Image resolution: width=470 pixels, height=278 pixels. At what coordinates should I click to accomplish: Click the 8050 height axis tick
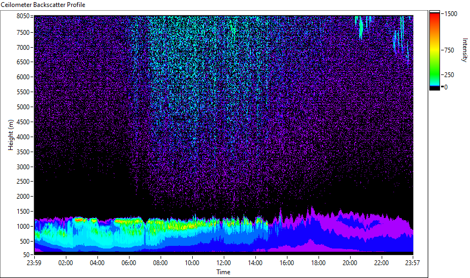(x=23, y=16)
